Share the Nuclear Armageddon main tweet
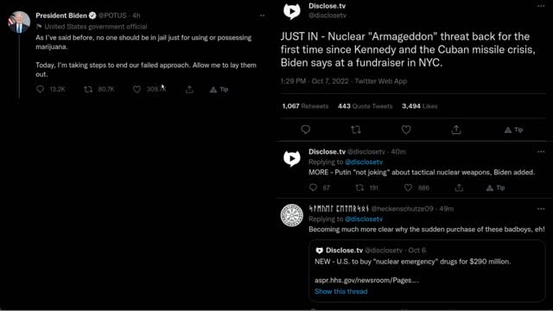The height and width of the screenshot is (311, 553). pos(456,130)
